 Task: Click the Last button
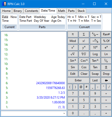[x=95, y=80]
